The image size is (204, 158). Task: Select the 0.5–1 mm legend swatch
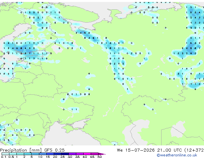pos(13,154)
